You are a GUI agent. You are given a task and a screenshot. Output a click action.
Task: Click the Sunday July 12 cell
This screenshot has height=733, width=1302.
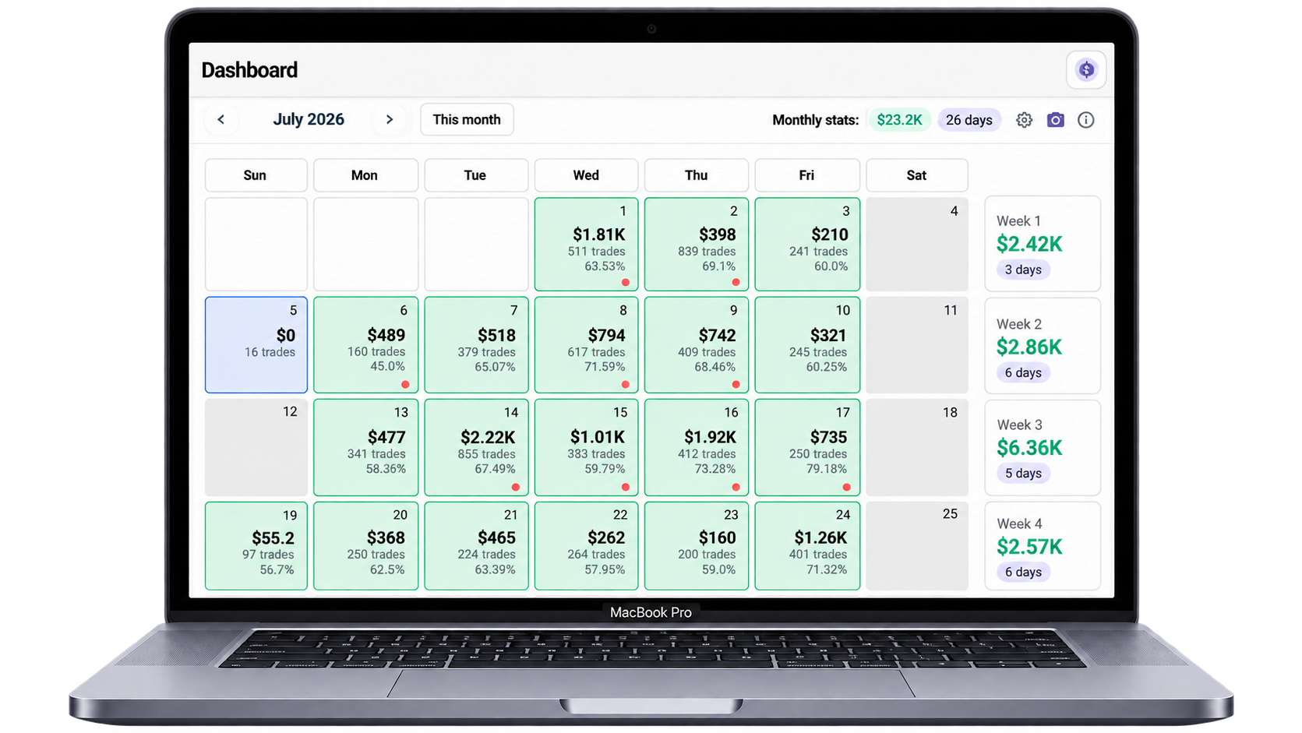coord(256,447)
